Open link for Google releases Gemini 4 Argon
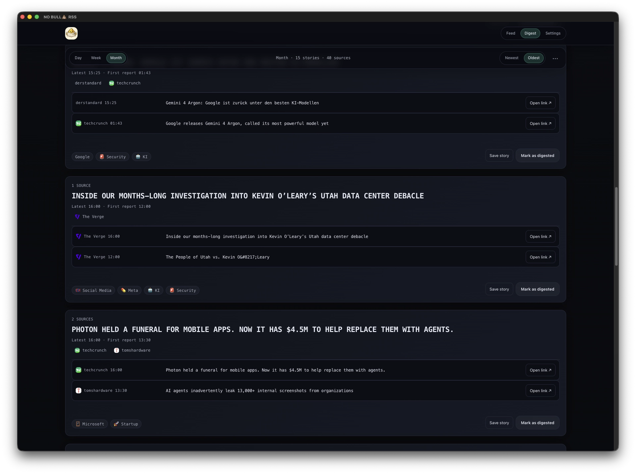Screen dimensions: 636x474 [x=540, y=123]
